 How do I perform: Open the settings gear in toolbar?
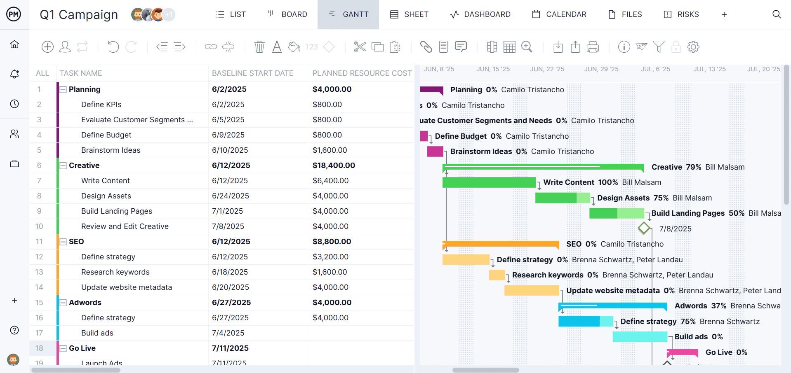tap(693, 47)
